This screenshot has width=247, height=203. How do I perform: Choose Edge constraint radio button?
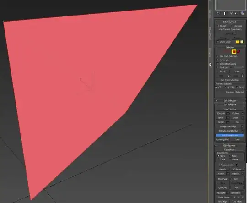tap(230, 156)
